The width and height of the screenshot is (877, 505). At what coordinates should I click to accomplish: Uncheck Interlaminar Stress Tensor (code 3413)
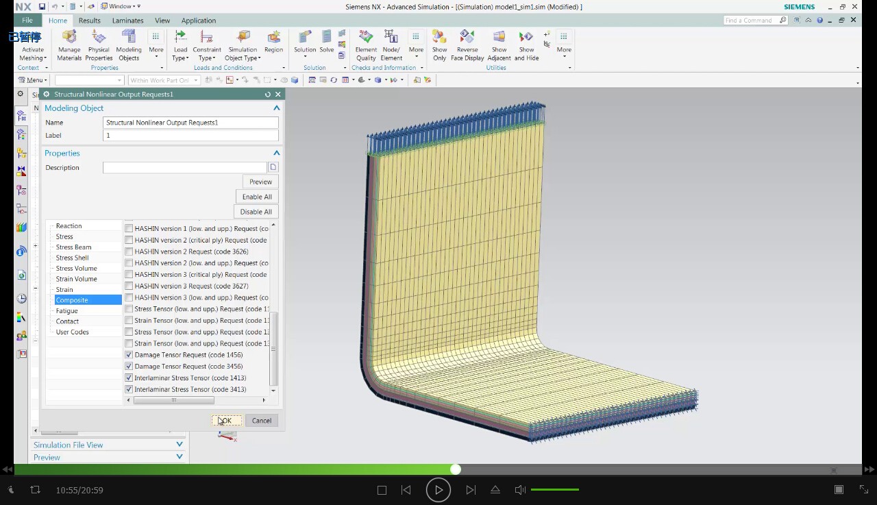(x=129, y=389)
